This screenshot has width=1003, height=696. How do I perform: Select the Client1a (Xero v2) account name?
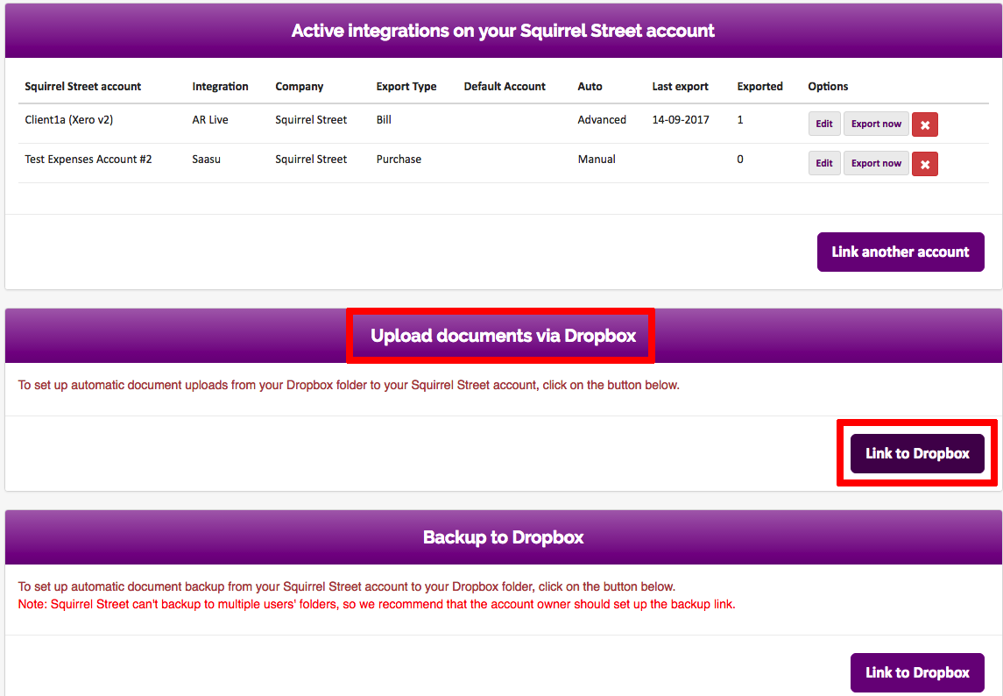coord(68,120)
